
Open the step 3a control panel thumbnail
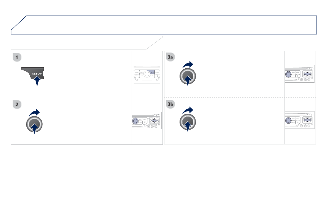(x=300, y=74)
